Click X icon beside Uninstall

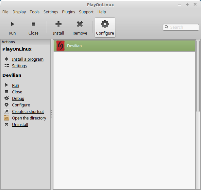[7, 124]
